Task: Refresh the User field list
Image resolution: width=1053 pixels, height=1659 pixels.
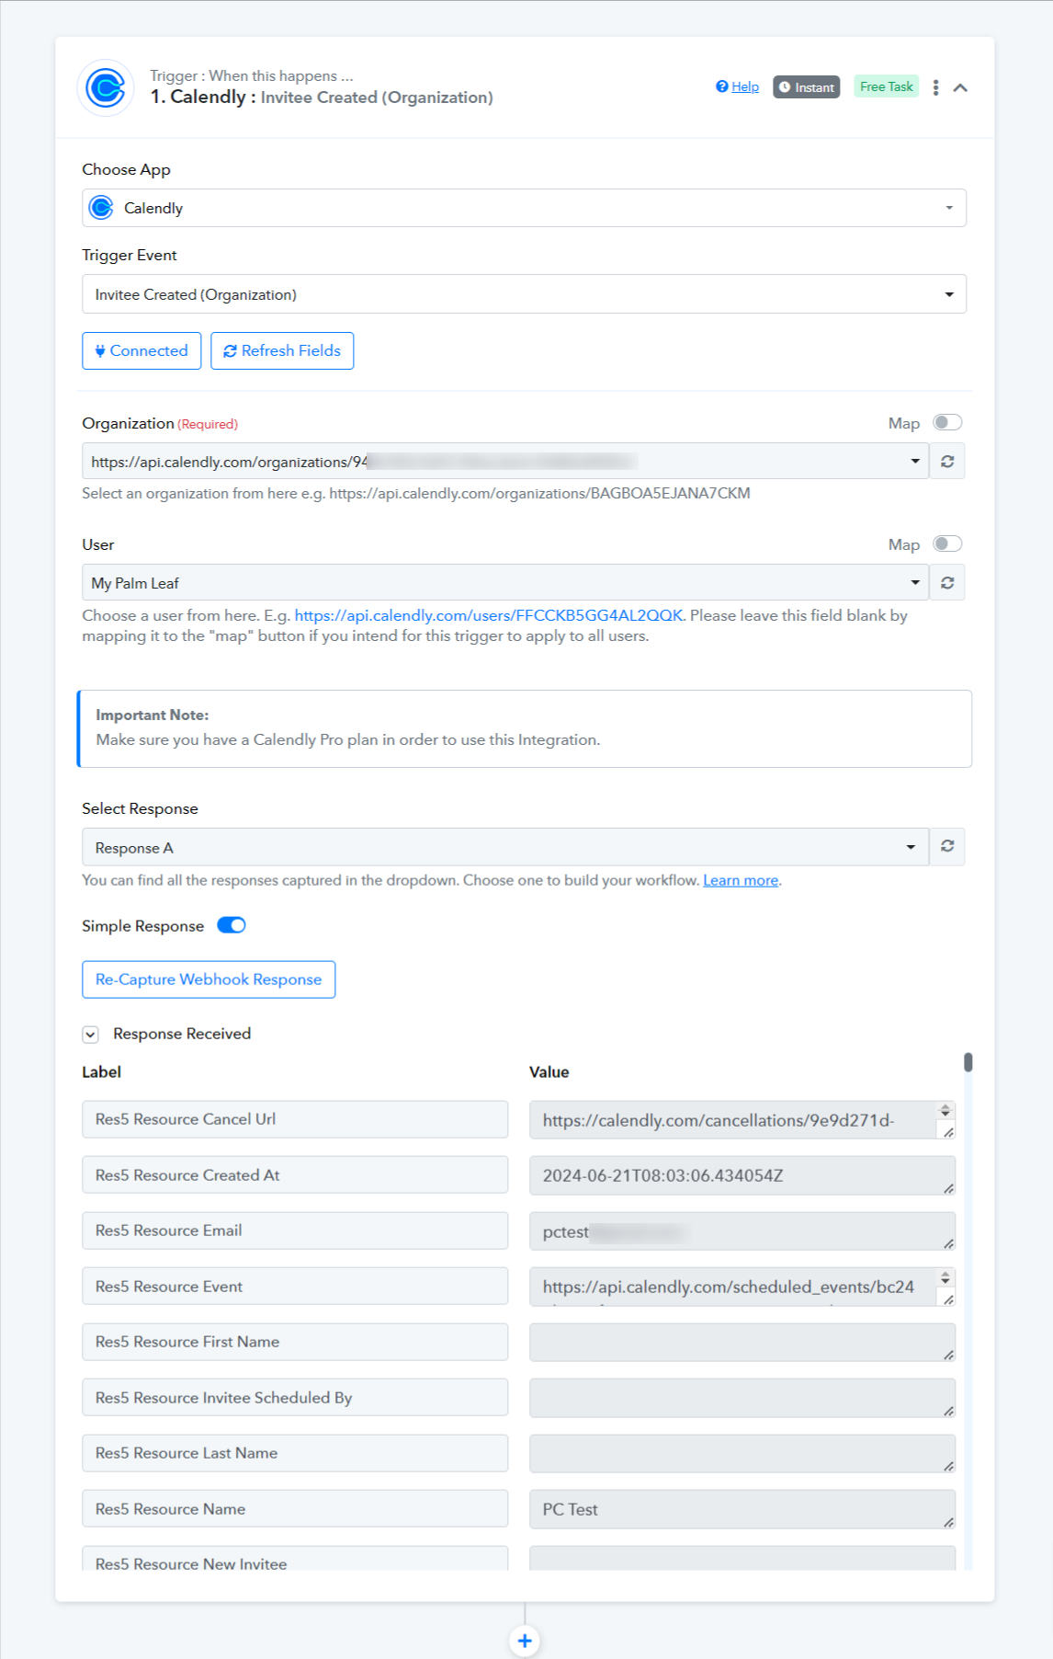Action: (947, 582)
